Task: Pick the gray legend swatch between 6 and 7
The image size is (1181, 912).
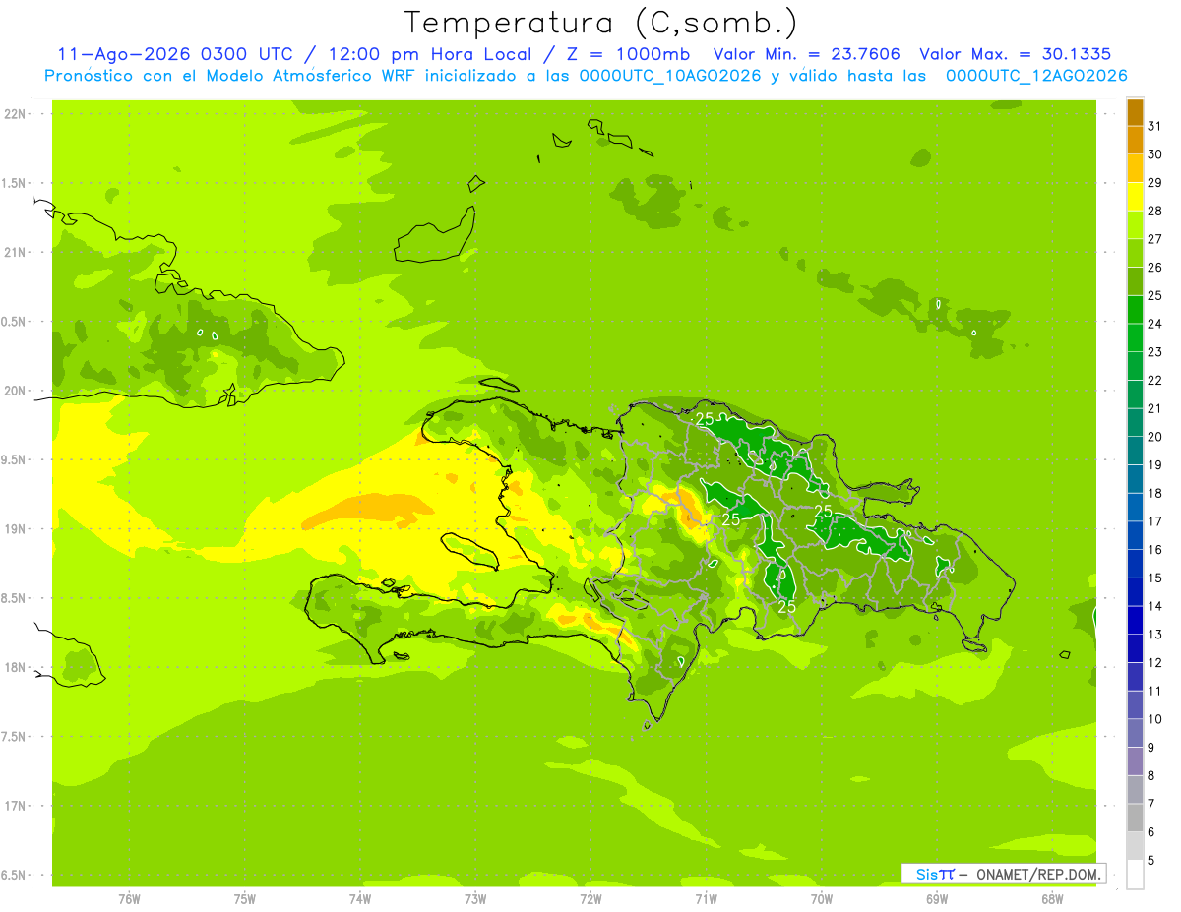Action: tap(1135, 819)
